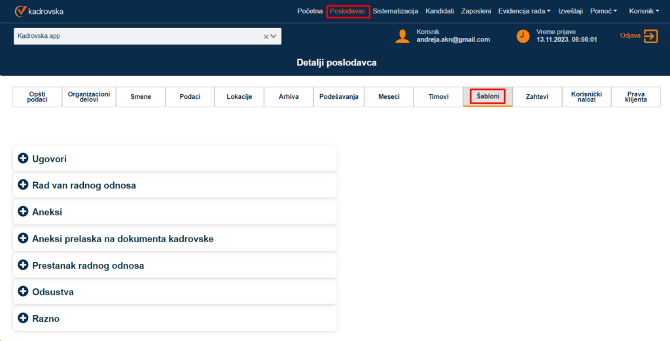Open the Evidencija rada dropdown menu
Screen dimensions: 670x341
pos(524,11)
